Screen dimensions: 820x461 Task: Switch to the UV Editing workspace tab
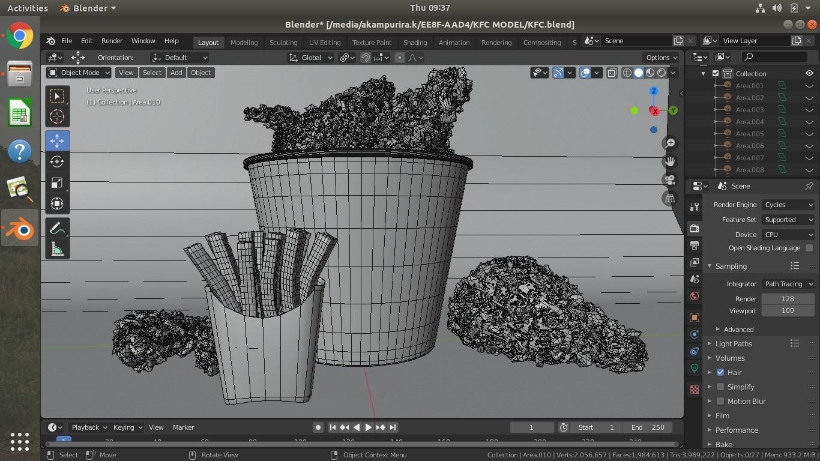click(x=325, y=43)
